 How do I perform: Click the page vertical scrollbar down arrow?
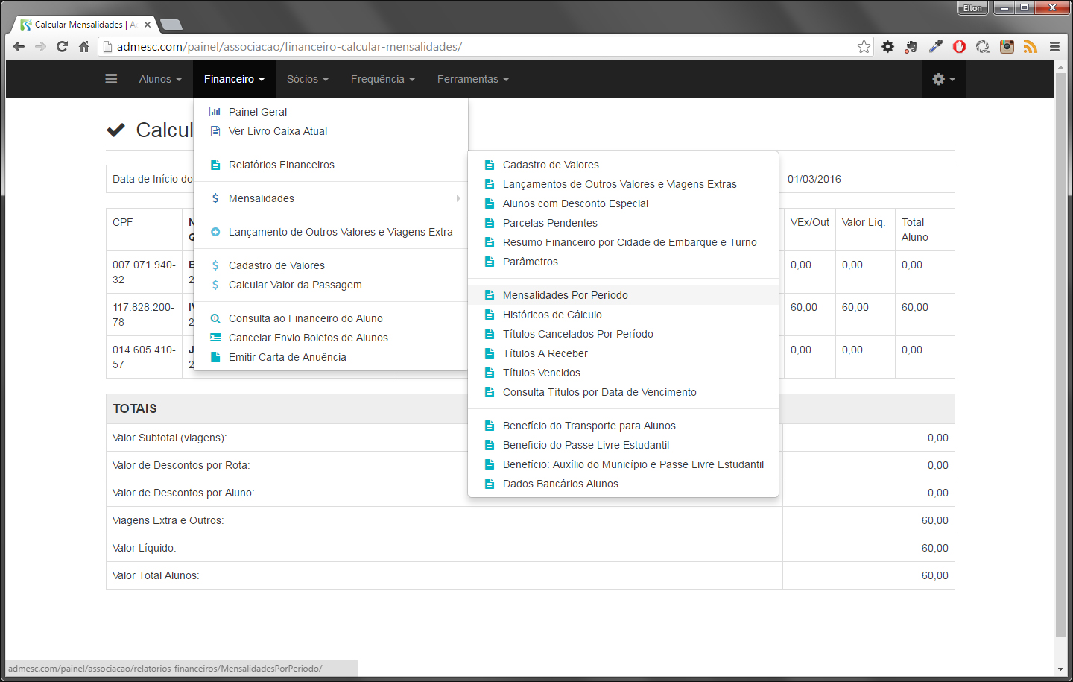[x=1060, y=669]
